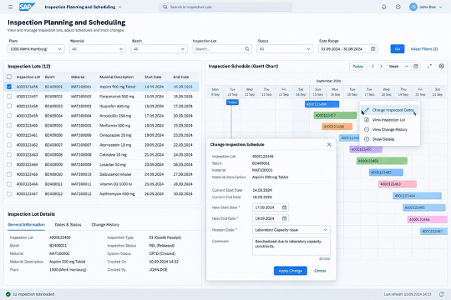Open New End Date calendar icon

click(x=284, y=218)
